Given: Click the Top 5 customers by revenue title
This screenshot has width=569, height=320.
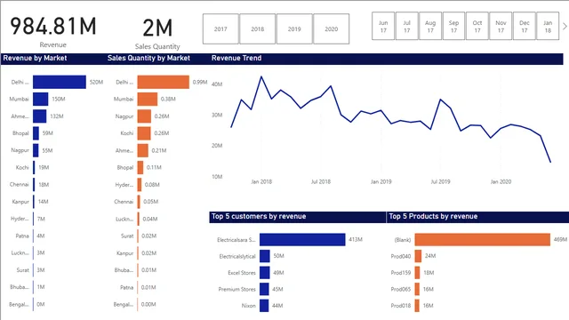Looking at the screenshot, I should (x=259, y=216).
